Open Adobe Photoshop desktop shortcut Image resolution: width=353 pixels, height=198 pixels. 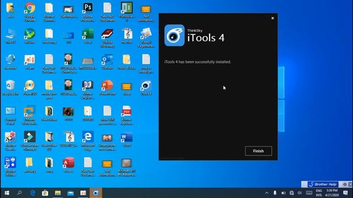pos(88,12)
